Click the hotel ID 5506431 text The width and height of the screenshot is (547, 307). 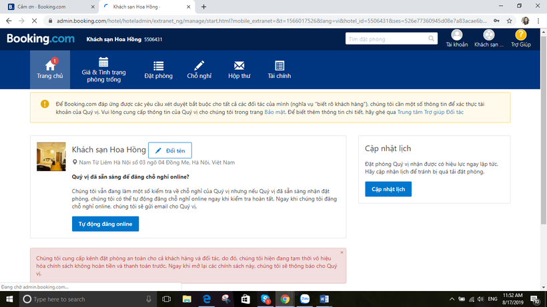click(x=153, y=39)
